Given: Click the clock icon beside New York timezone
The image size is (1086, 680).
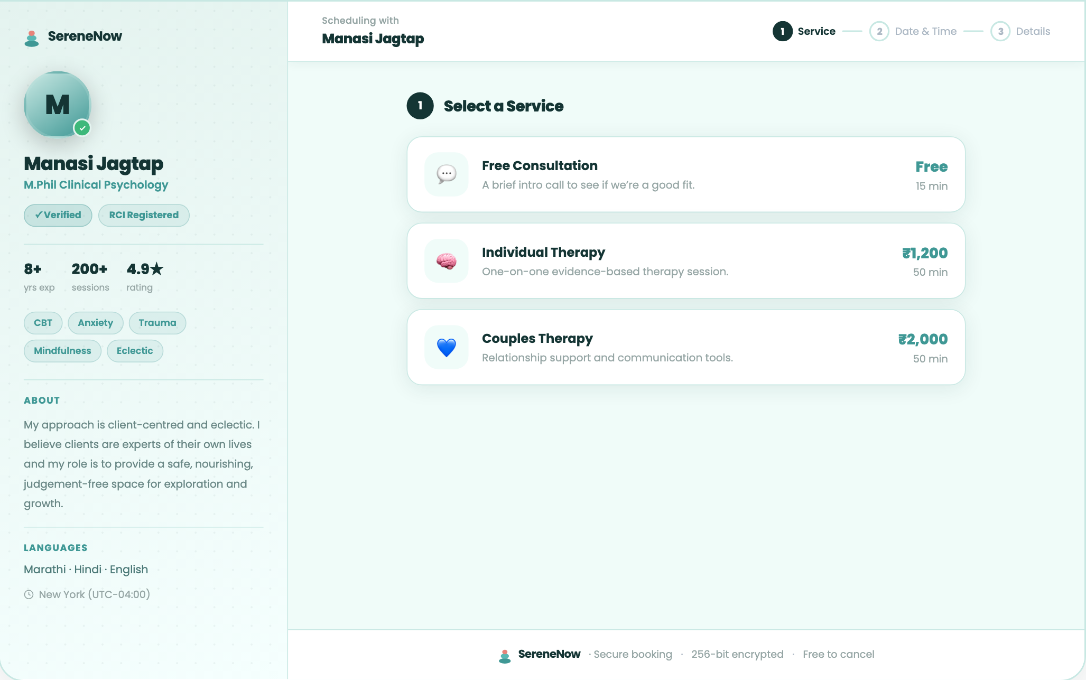Looking at the screenshot, I should pyautogui.click(x=29, y=594).
